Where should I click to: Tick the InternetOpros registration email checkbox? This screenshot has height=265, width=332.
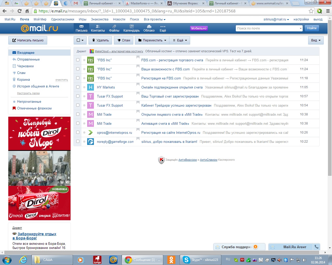point(78,132)
